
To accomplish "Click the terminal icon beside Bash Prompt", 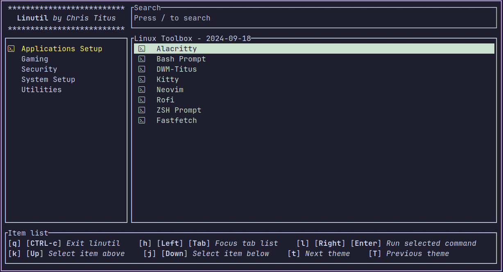I will [142, 59].
